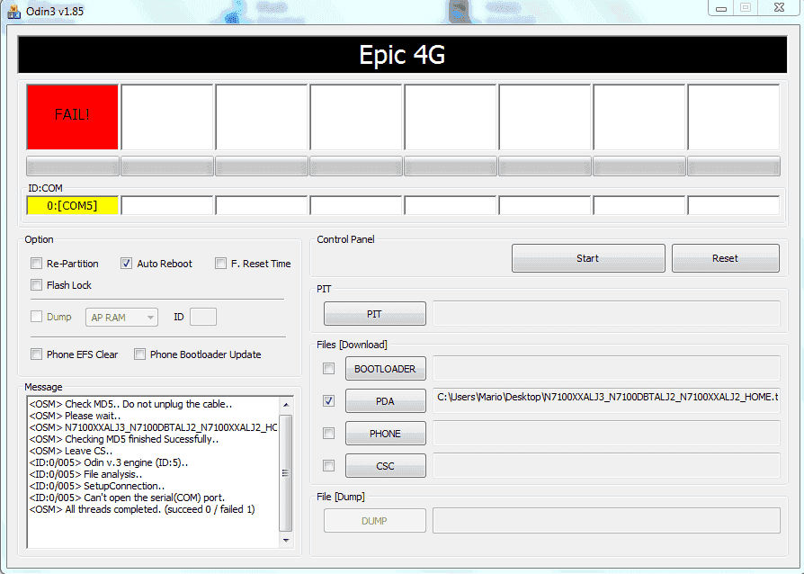Click the message log scroll up arrow

[x=286, y=405]
